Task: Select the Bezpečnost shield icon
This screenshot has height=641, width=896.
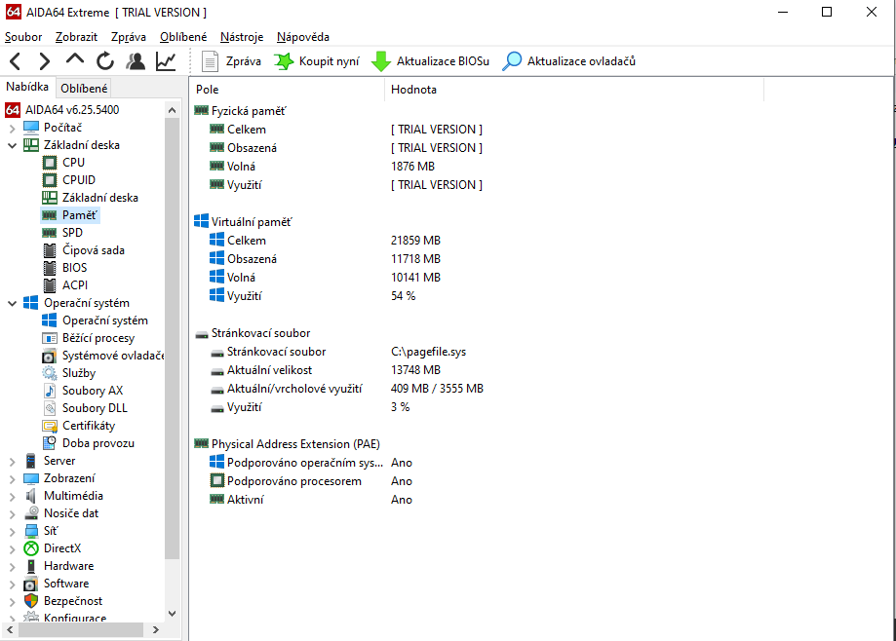Action: pos(31,601)
